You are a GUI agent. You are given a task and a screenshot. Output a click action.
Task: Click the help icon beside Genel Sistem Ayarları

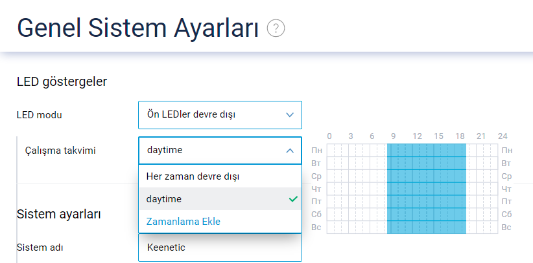(276, 29)
